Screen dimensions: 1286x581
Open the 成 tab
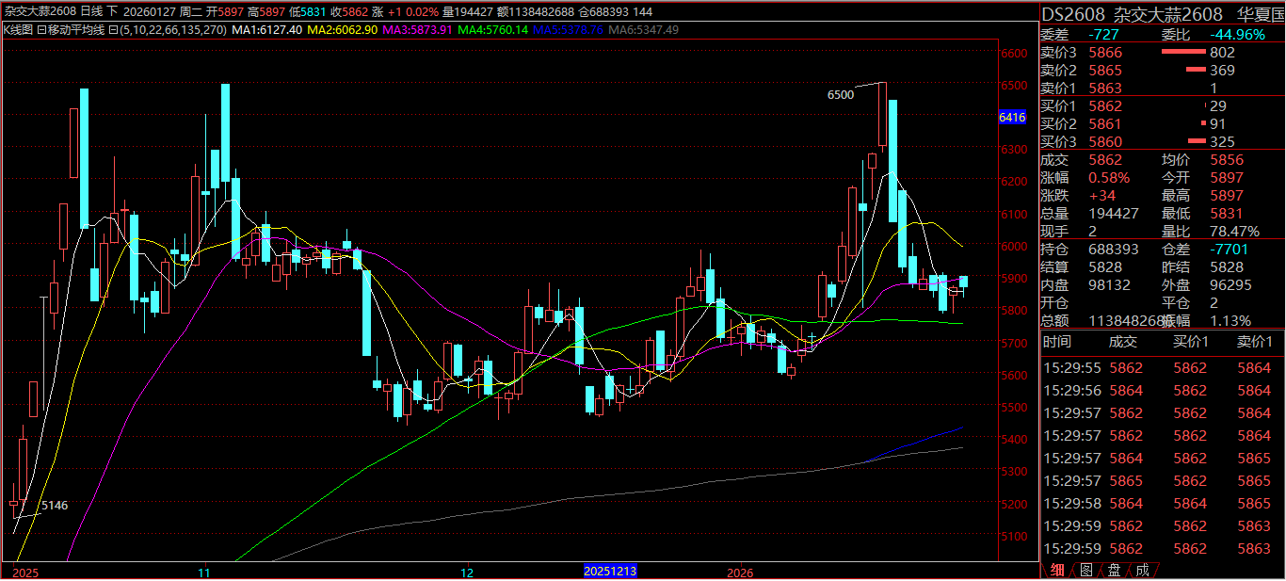coord(1142,570)
